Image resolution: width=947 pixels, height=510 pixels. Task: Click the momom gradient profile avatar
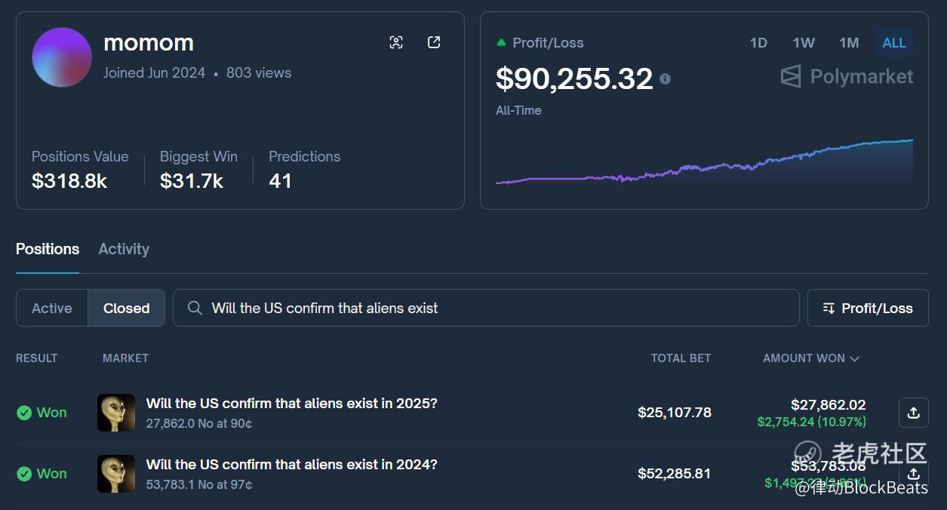point(62,57)
